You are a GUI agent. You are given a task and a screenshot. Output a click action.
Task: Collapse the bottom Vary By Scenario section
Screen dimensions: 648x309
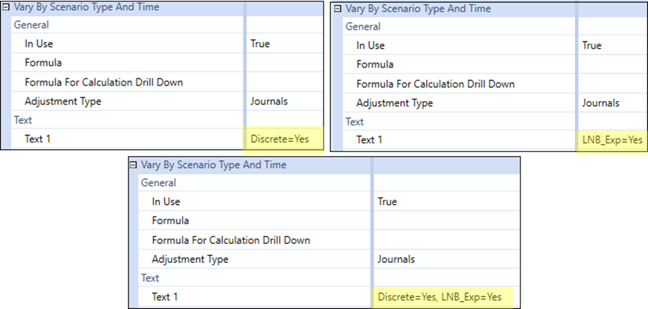pos(133,165)
